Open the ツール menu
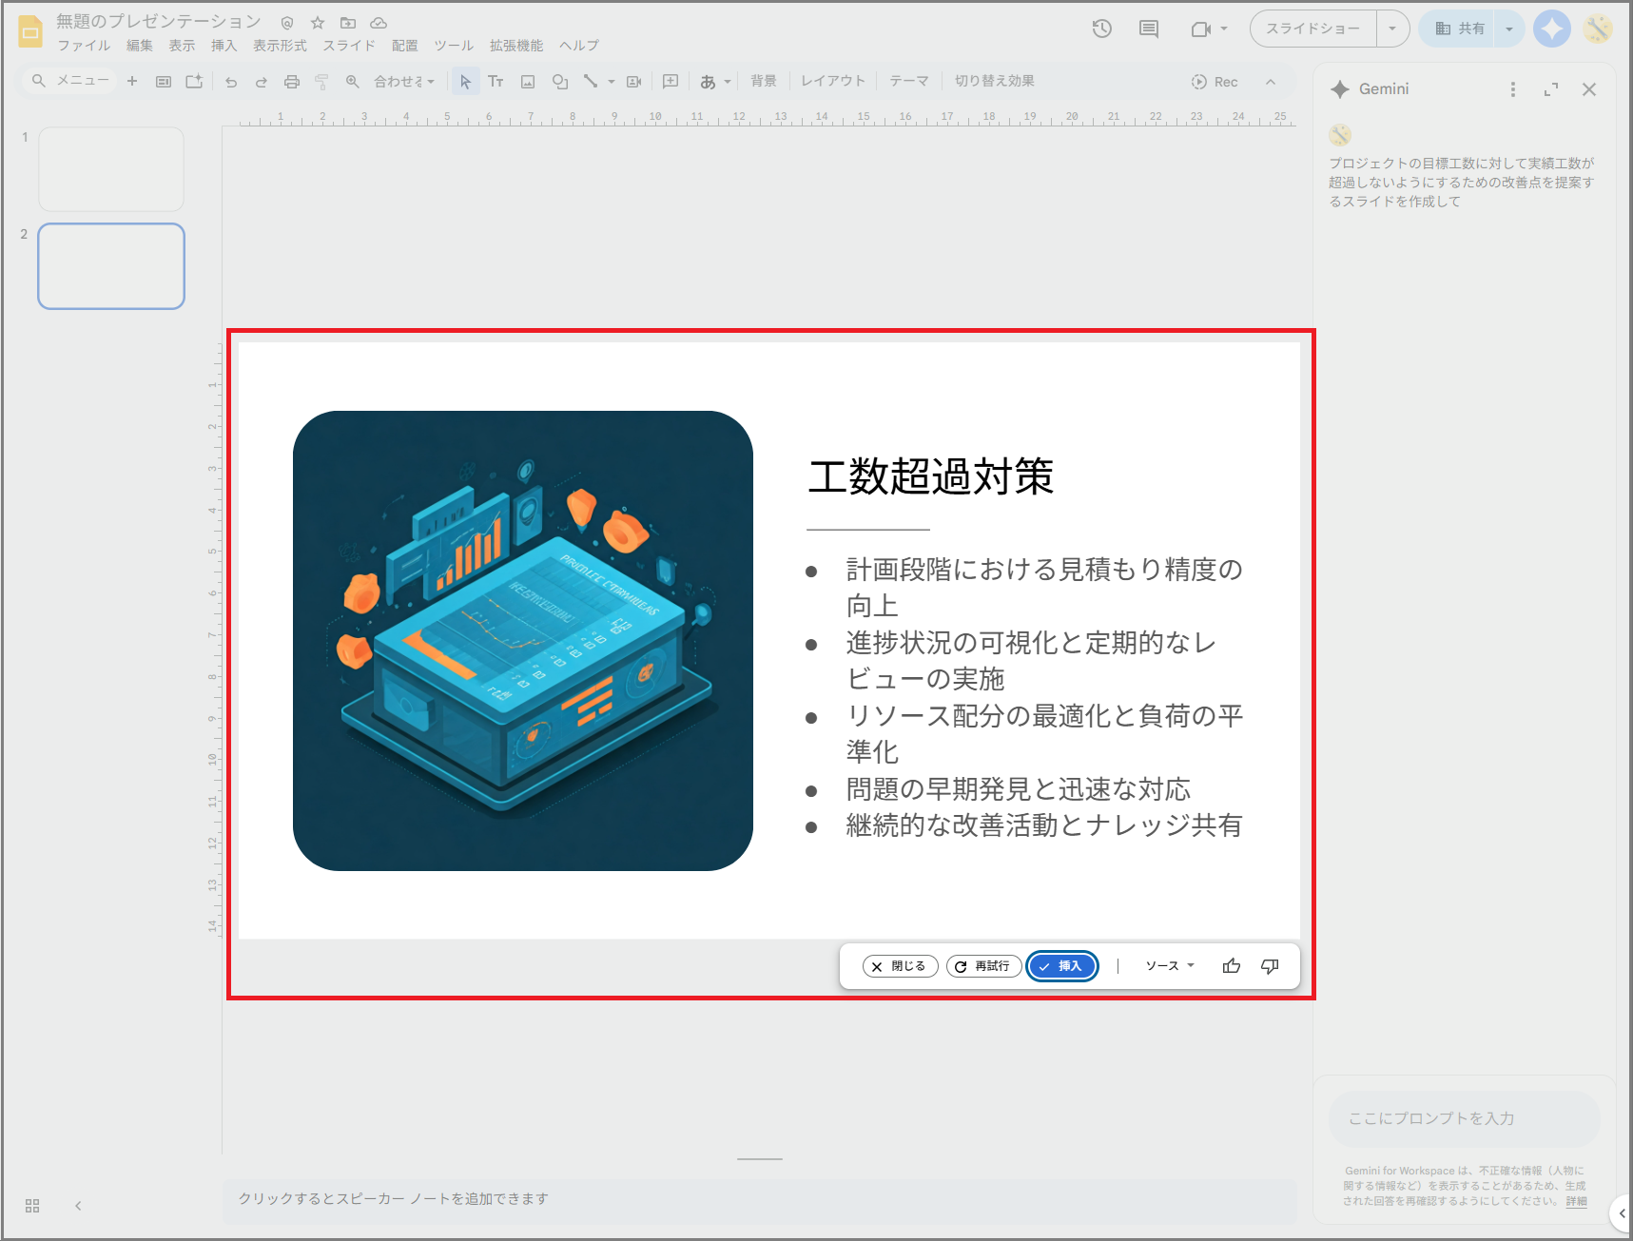The width and height of the screenshot is (1633, 1241). (x=454, y=46)
